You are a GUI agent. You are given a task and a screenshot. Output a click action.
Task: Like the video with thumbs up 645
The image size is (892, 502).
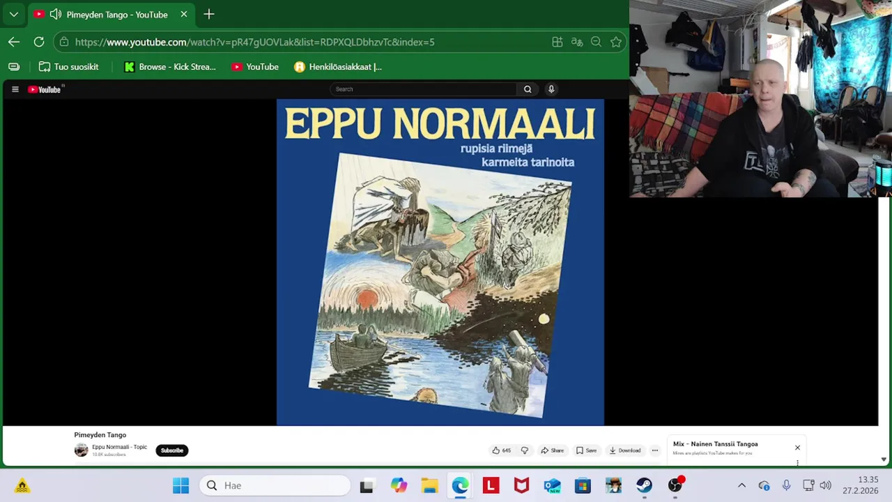pyautogui.click(x=502, y=450)
